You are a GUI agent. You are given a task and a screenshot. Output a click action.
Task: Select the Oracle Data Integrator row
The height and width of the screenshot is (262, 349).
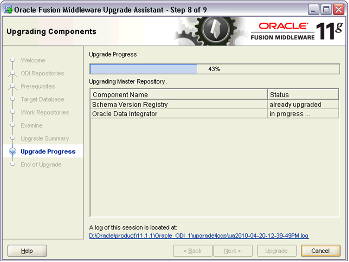pyautogui.click(x=214, y=114)
